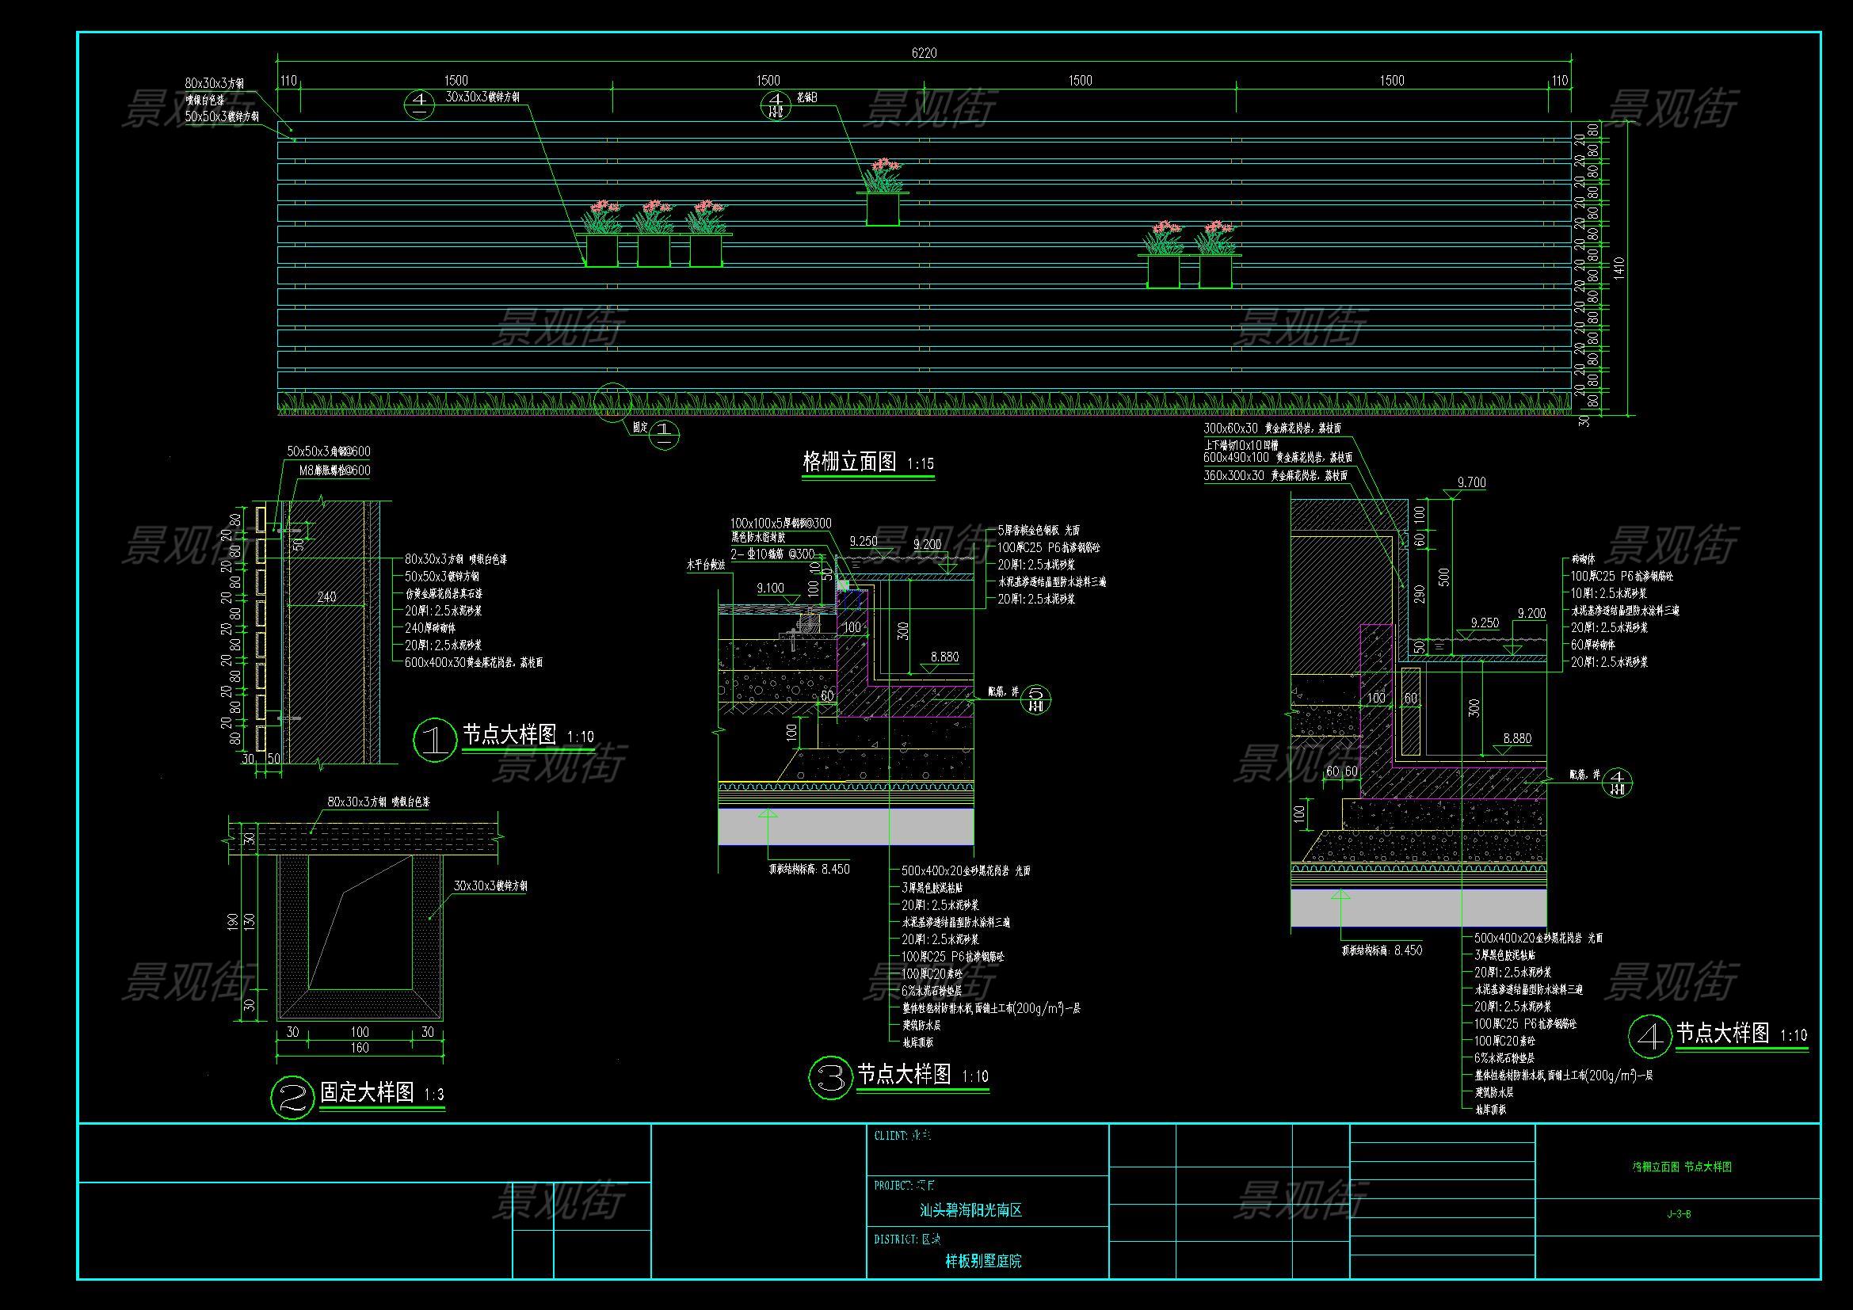
Task: Click the 30x30x3镀锌方钢 label in the 固定大样图
Action: pyautogui.click(x=490, y=885)
